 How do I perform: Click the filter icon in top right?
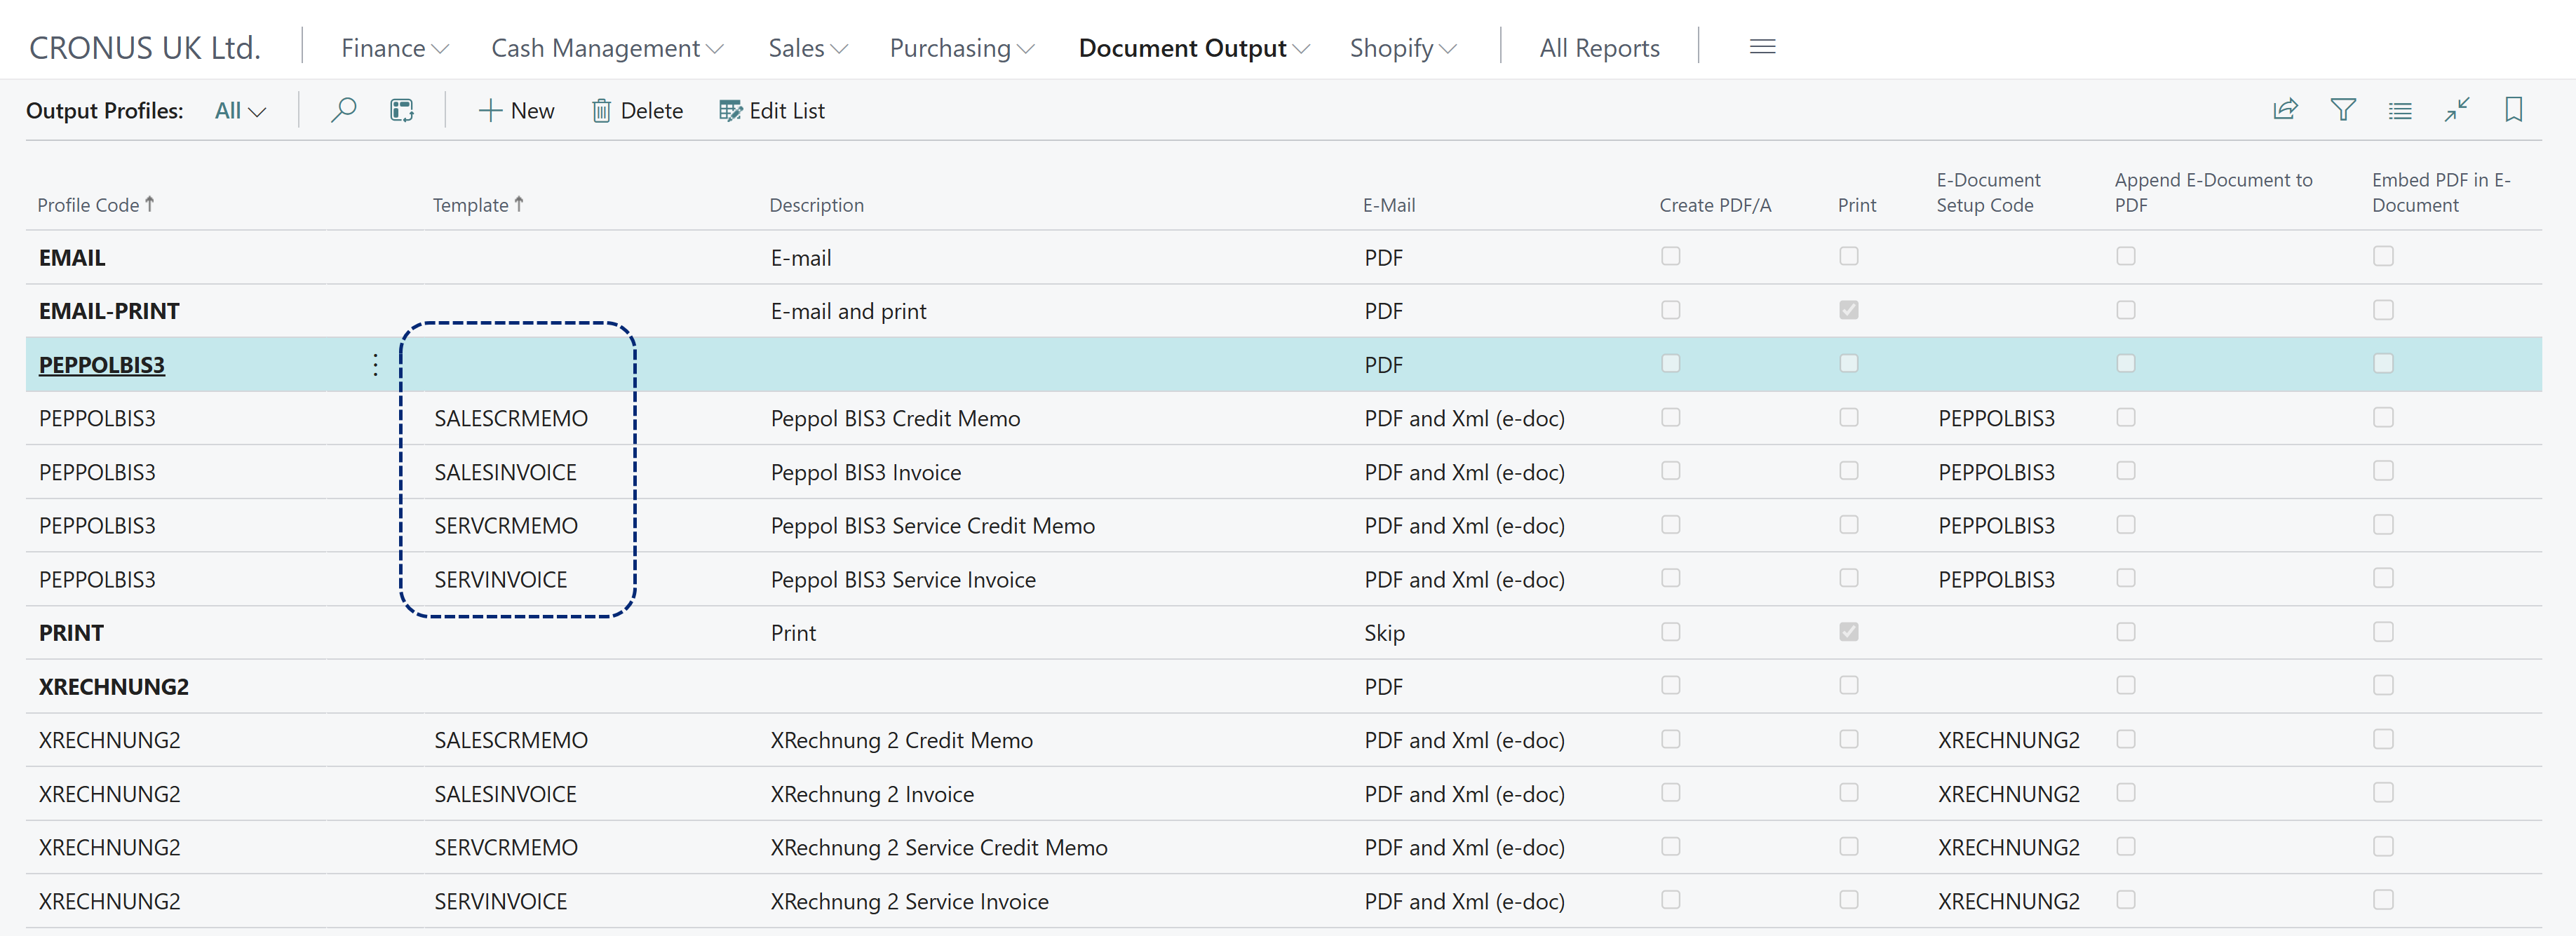(2341, 110)
